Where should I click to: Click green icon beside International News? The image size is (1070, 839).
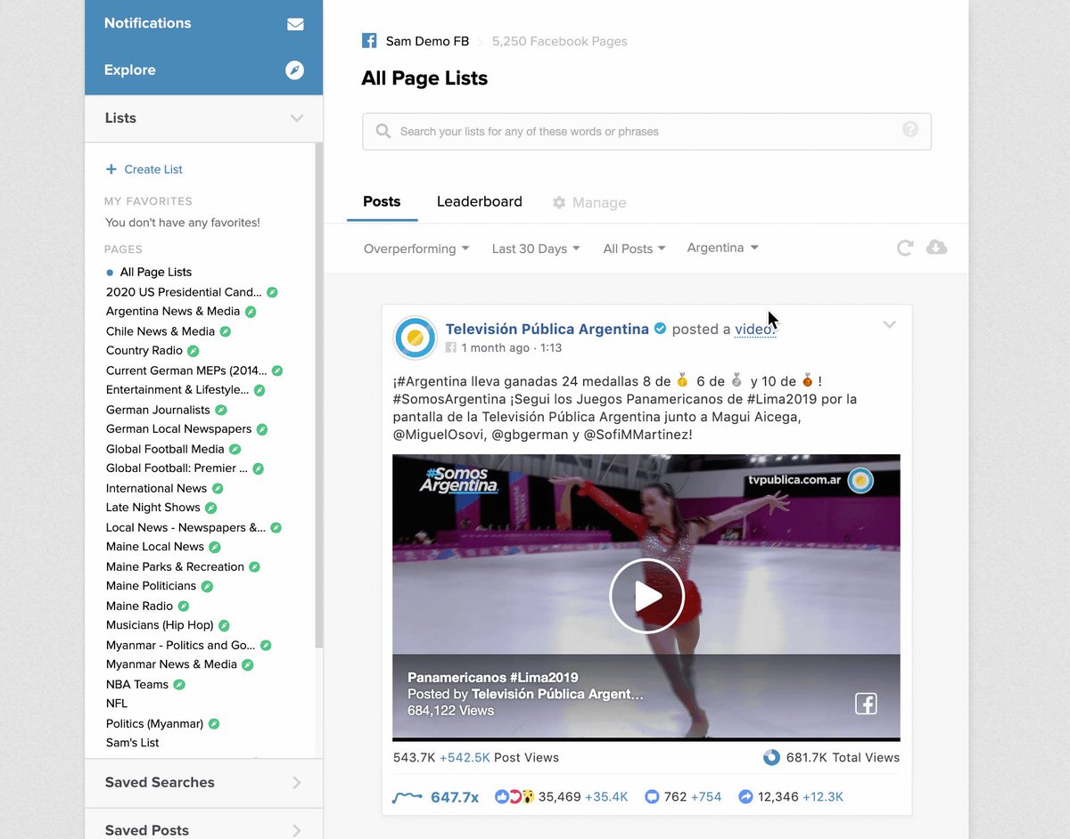tap(218, 488)
